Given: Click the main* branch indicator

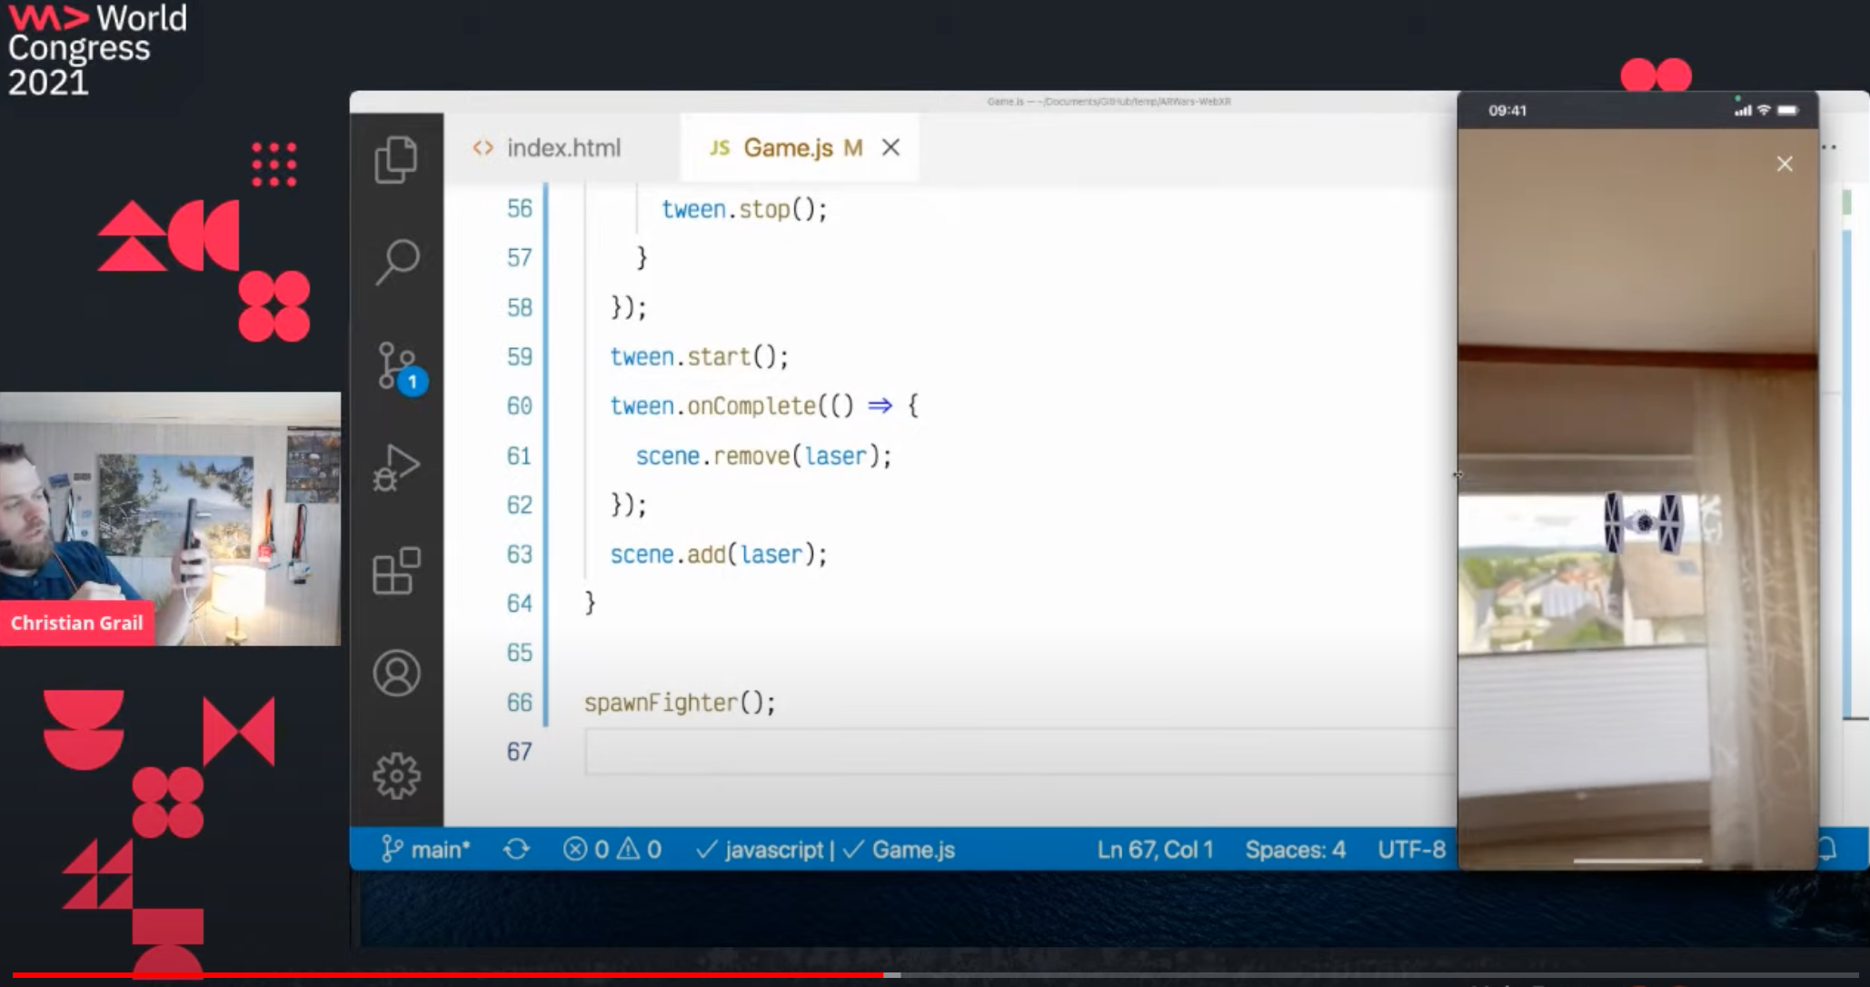Looking at the screenshot, I should (x=426, y=850).
